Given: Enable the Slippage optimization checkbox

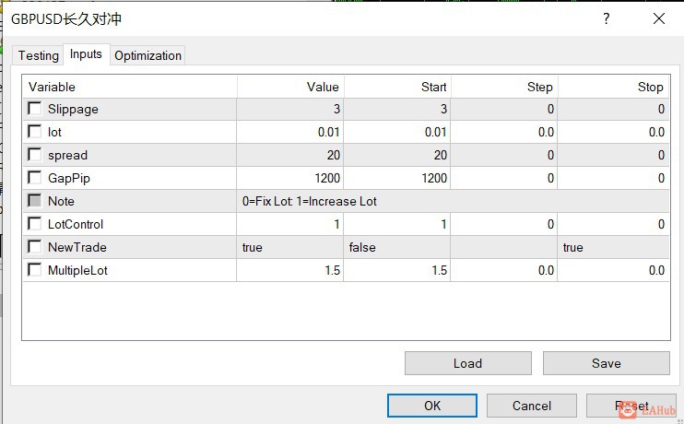Looking at the screenshot, I should click(x=34, y=108).
